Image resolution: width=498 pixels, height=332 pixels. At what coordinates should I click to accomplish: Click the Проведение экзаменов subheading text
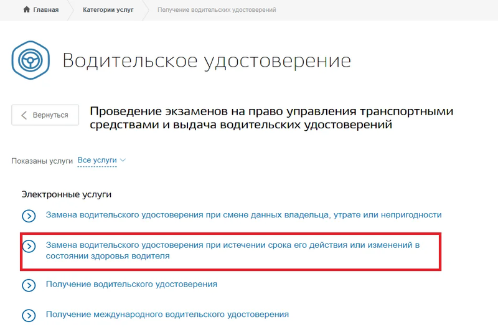[x=271, y=118]
